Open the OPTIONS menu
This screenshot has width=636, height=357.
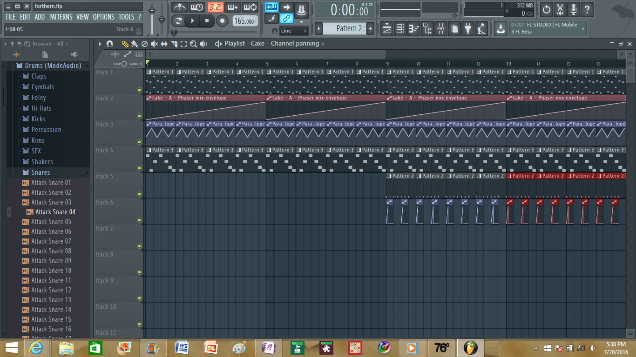click(x=103, y=17)
